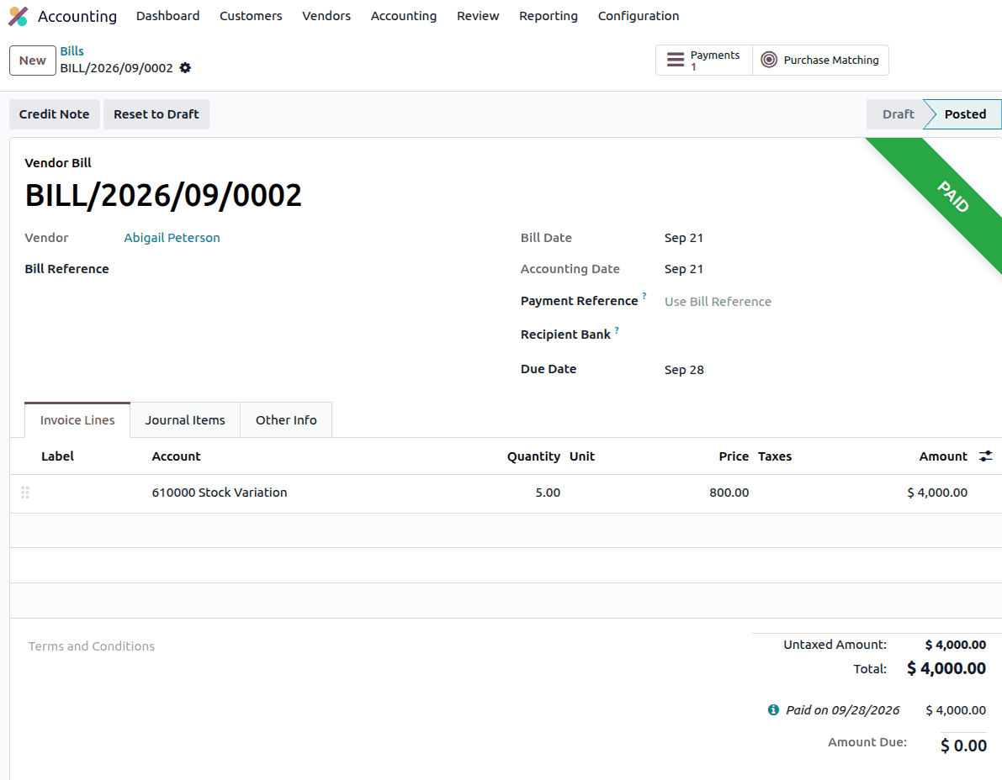Grab the drag handle on Stock Variation line
The height and width of the screenshot is (780, 1002).
25,493
